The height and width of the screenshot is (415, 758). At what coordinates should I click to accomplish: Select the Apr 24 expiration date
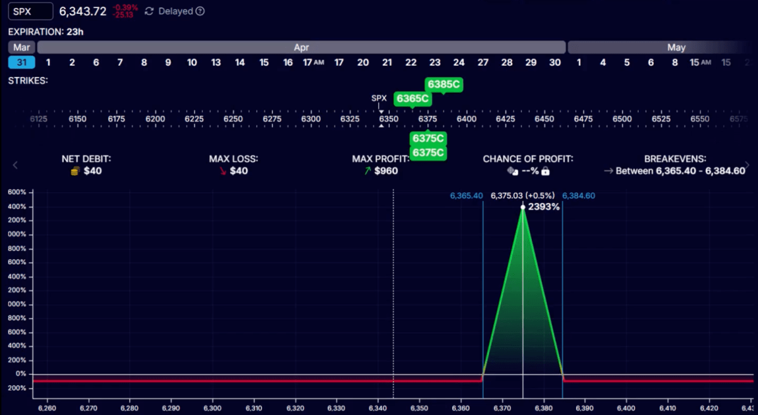pyautogui.click(x=459, y=62)
